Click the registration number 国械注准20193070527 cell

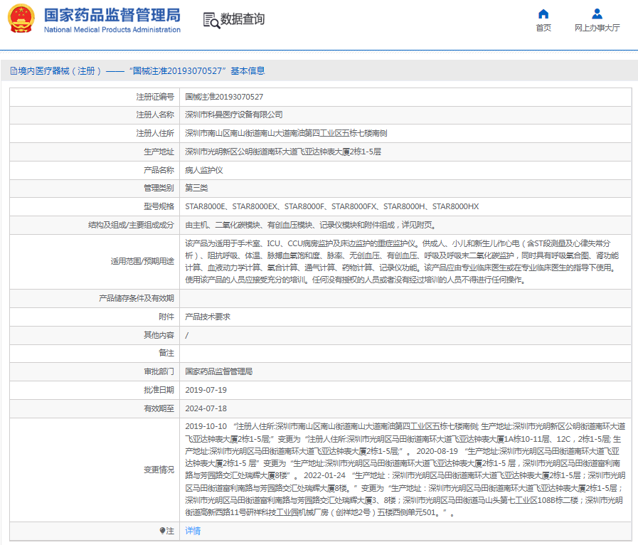click(224, 96)
